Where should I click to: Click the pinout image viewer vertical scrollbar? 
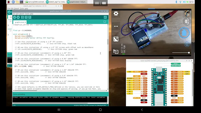point(192,82)
